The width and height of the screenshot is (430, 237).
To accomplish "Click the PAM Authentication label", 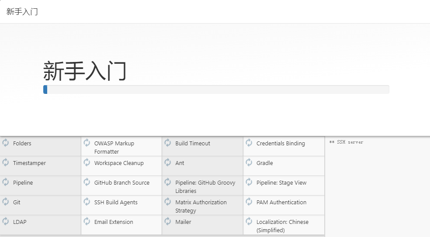I will tap(281, 202).
